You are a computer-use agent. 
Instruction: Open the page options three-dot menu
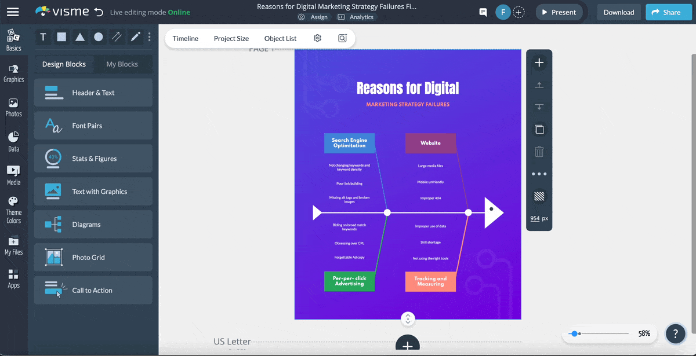pyautogui.click(x=539, y=173)
